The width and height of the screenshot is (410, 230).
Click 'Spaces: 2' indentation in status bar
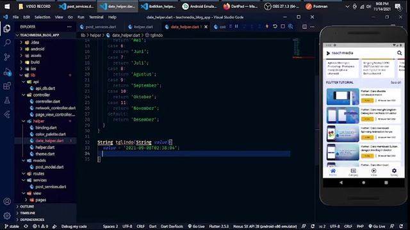point(110,226)
